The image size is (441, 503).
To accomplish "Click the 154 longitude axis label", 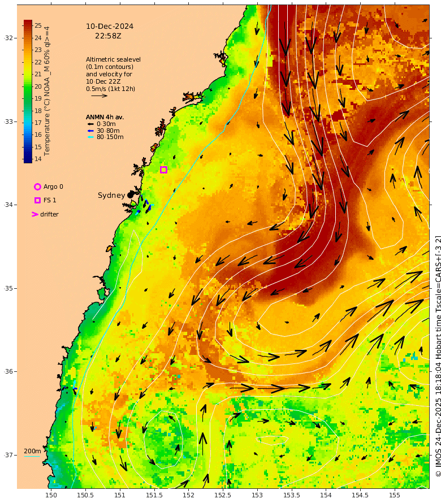I will pyautogui.click(x=326, y=495).
